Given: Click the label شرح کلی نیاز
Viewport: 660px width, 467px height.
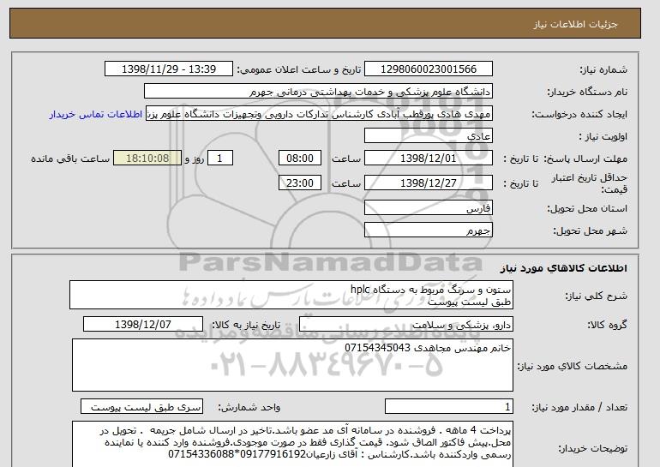Looking at the screenshot, I should [x=597, y=296].
